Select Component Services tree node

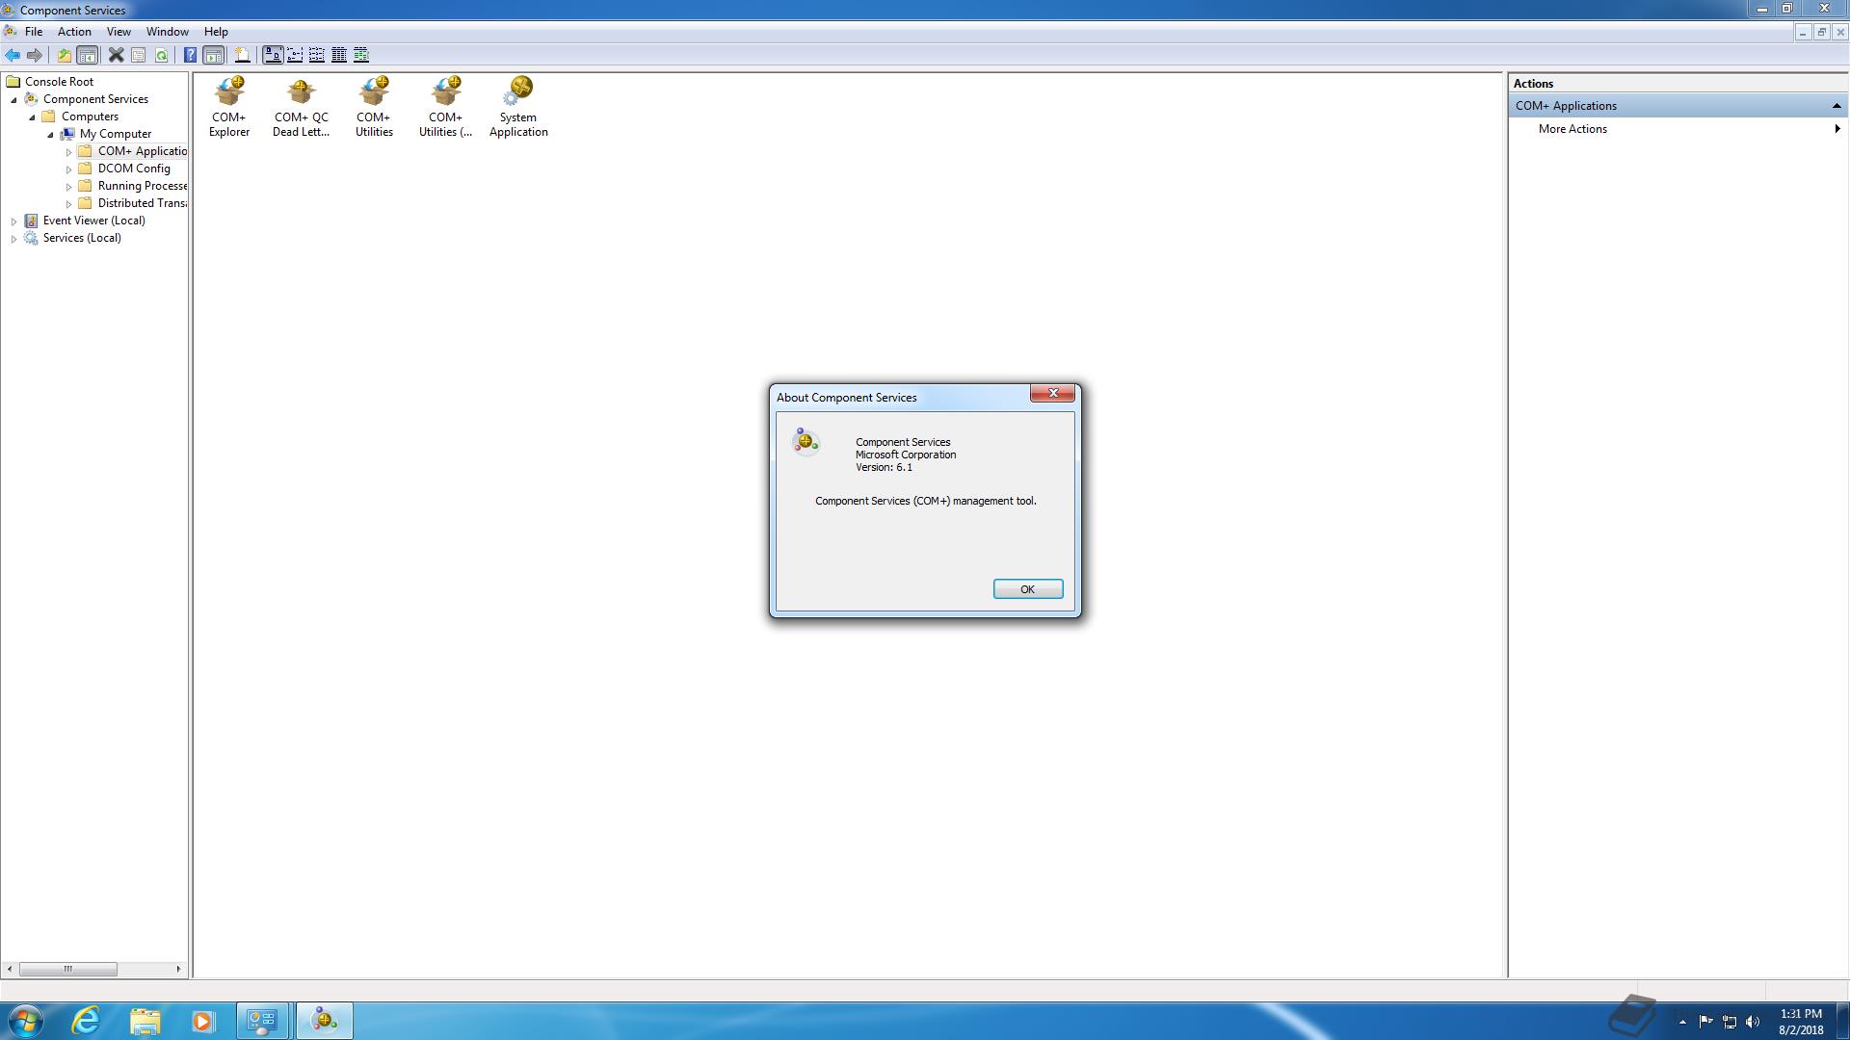pos(95,99)
